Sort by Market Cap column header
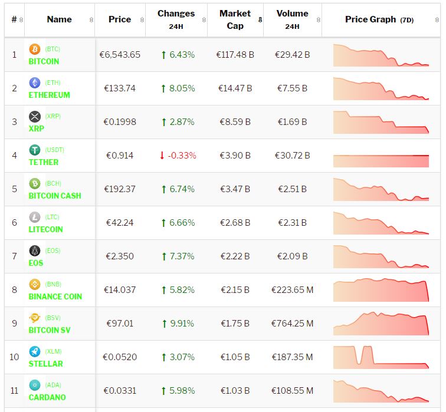The image size is (446, 412). 235,19
